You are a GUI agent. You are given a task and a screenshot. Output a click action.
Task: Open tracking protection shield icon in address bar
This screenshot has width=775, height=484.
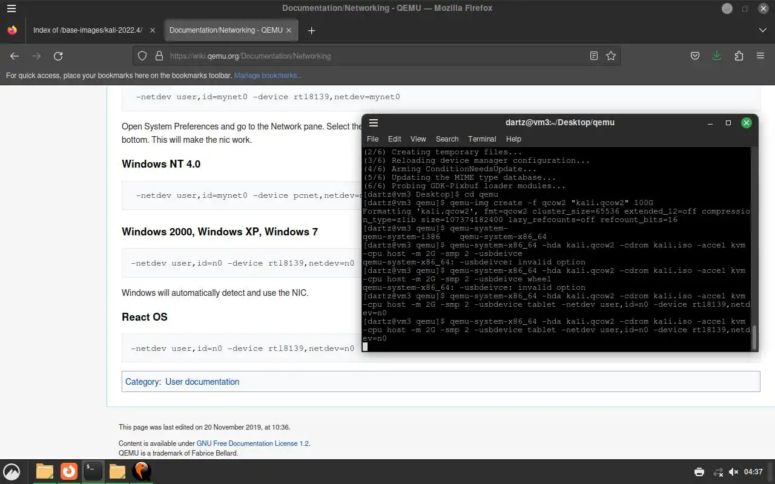(142, 56)
